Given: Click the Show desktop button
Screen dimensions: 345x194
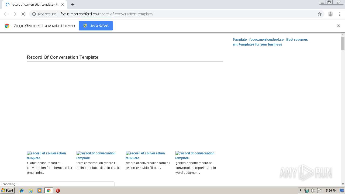Looking at the screenshot, I should tap(342, 190).
